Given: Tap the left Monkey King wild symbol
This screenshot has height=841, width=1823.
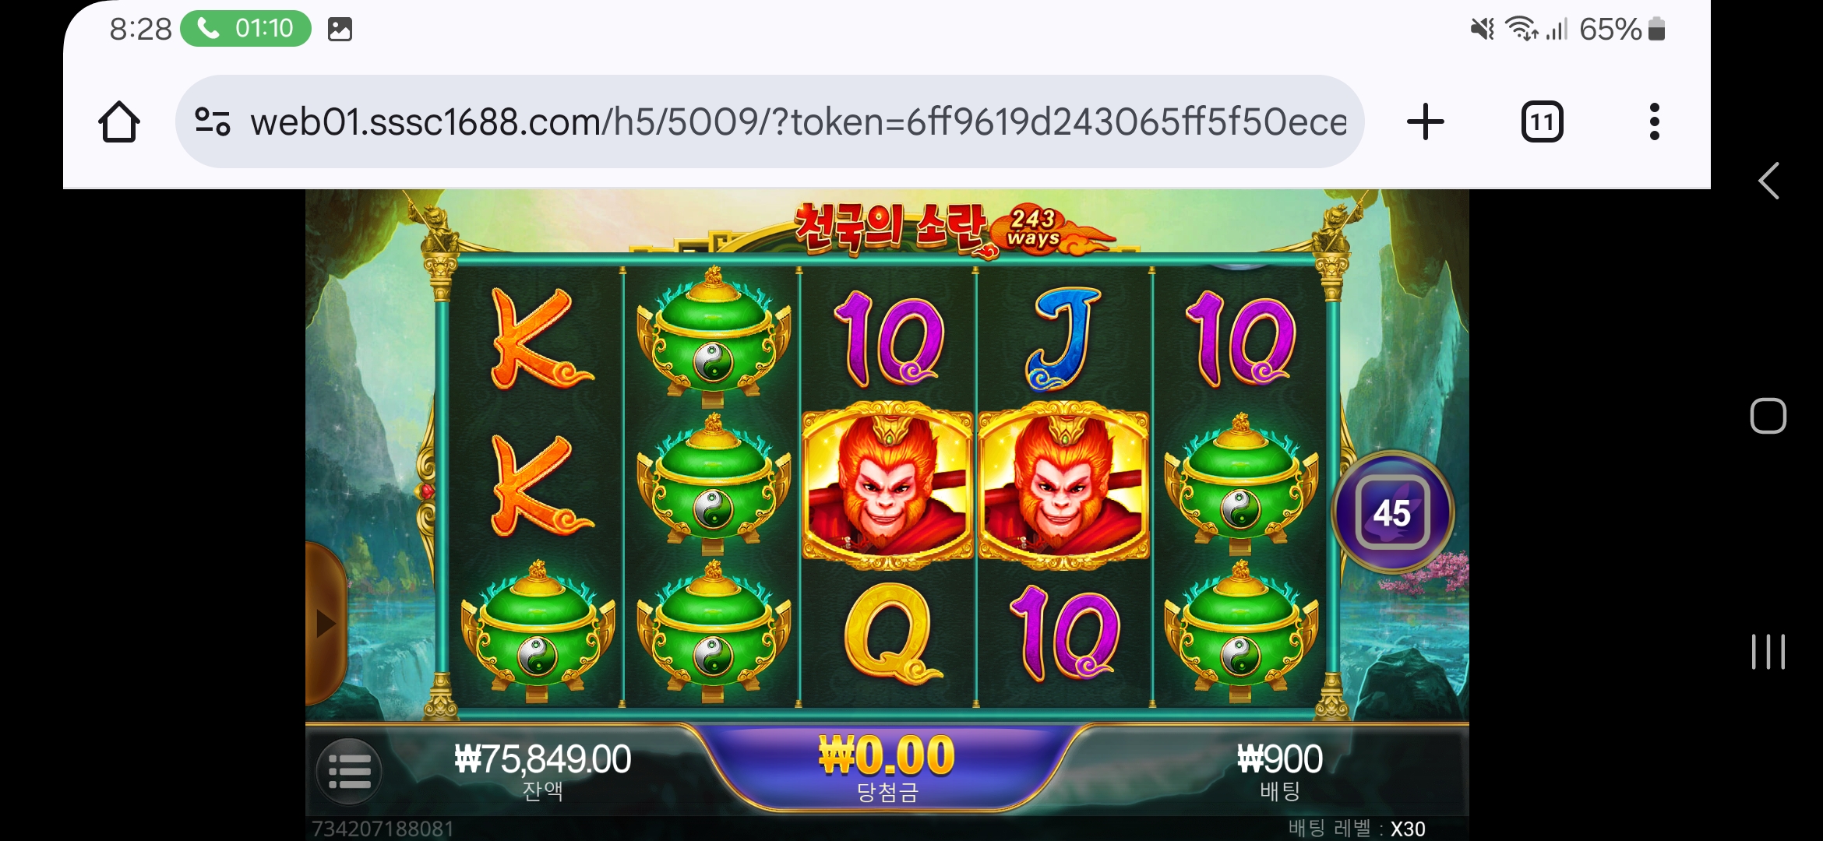Looking at the screenshot, I should [x=887, y=485].
